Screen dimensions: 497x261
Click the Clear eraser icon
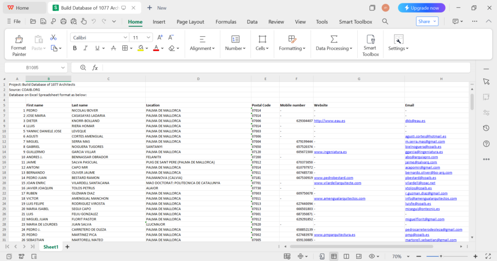point(171,48)
